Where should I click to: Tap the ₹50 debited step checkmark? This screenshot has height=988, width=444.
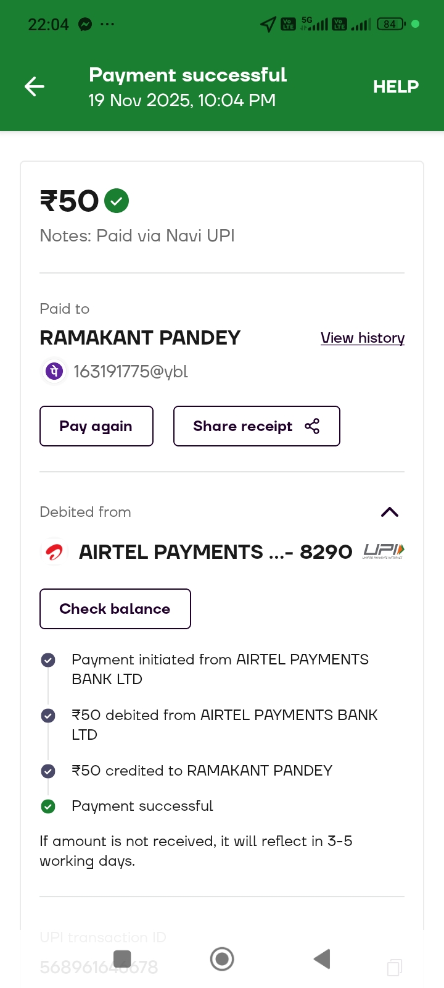(x=48, y=716)
